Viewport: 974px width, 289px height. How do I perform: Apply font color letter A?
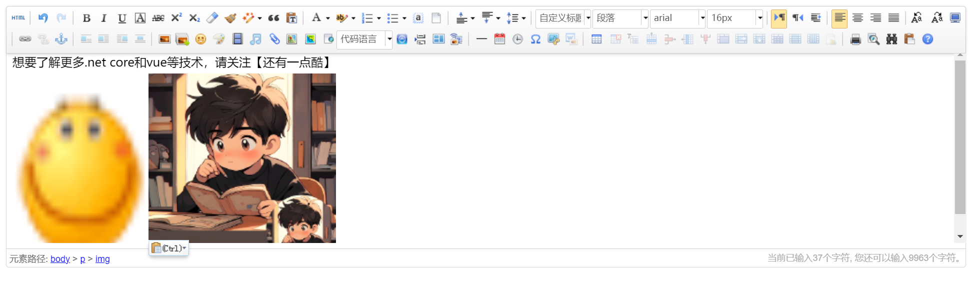(316, 18)
